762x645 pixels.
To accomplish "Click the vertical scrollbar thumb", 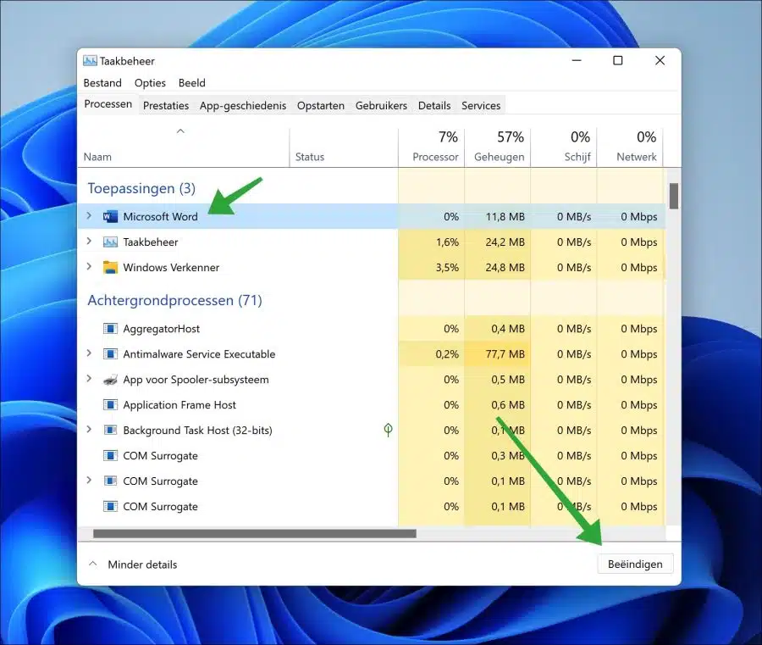I will 674,196.
